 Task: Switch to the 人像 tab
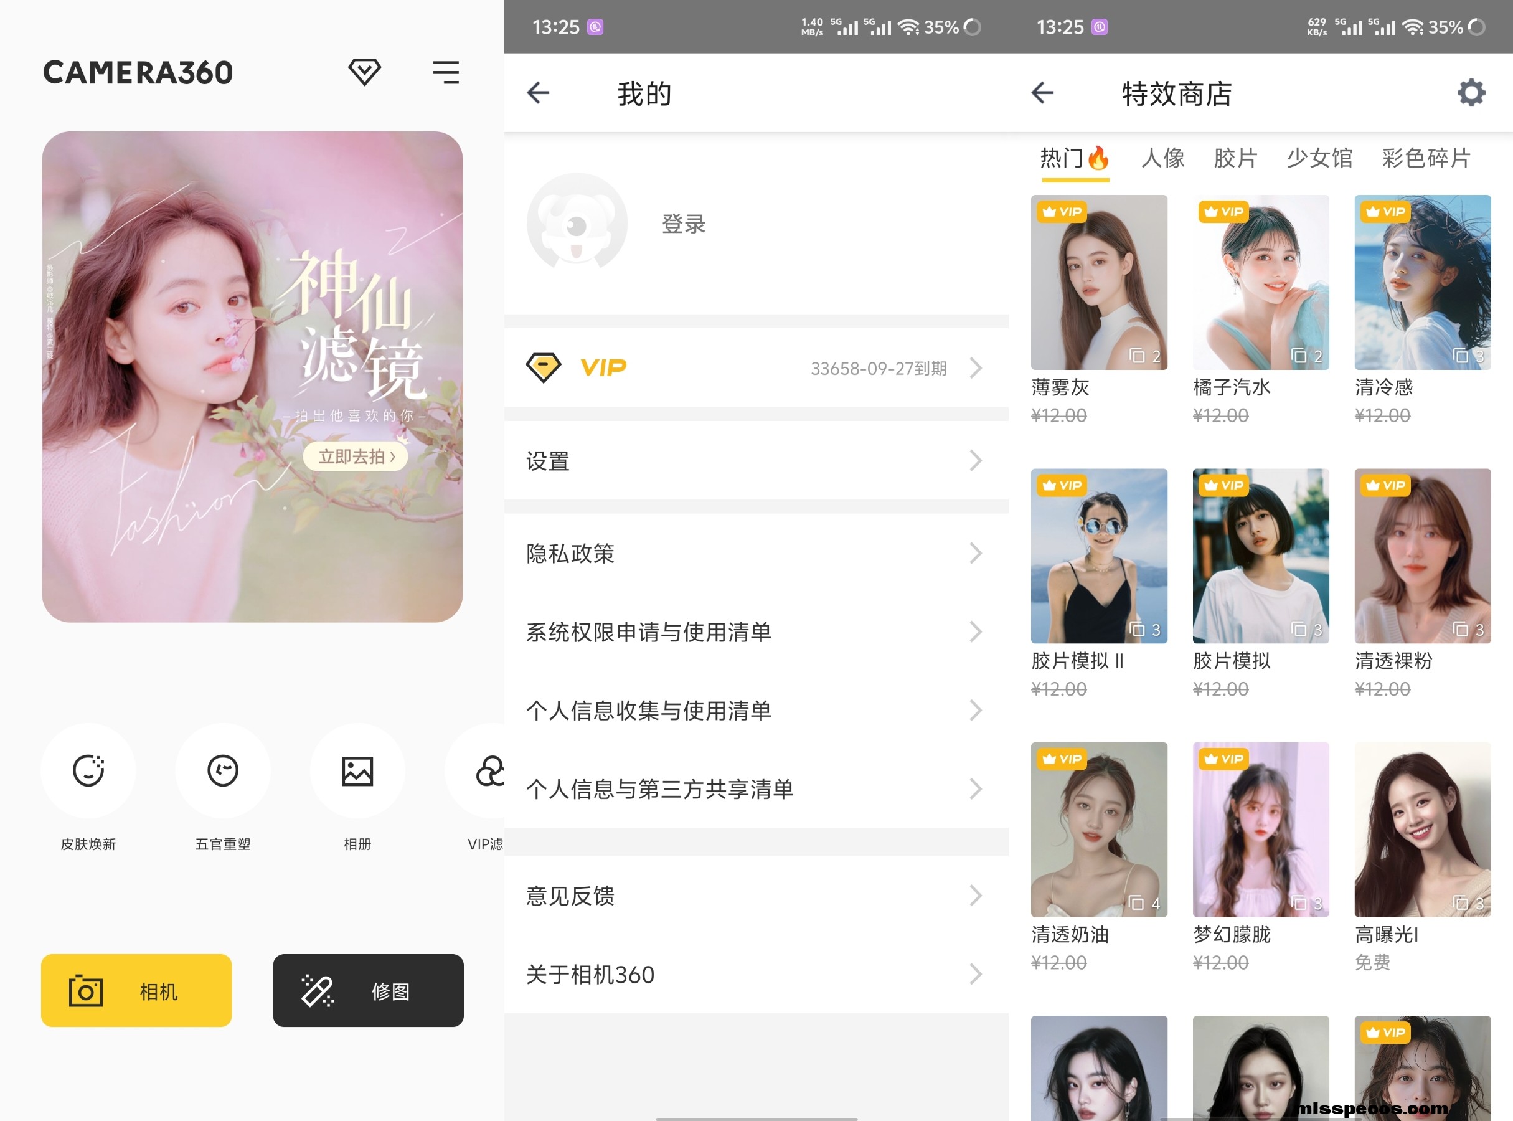pos(1163,158)
